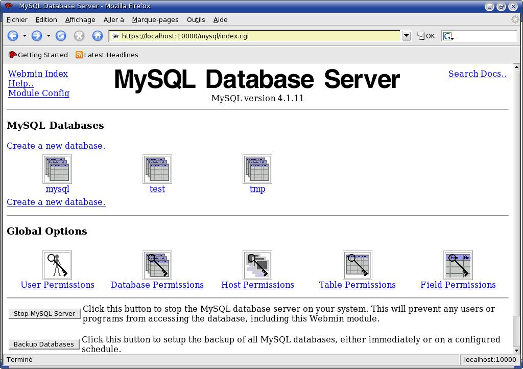This screenshot has height=369, width=523.
Task: Click the lower Create a new database link
Action: point(56,202)
